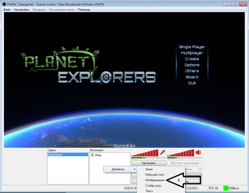Open the Помощь menu

(x=84, y=10)
